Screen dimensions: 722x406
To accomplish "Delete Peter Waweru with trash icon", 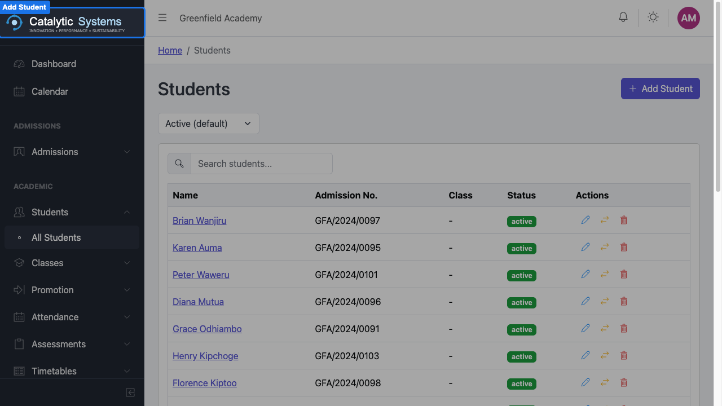I will pyautogui.click(x=624, y=274).
